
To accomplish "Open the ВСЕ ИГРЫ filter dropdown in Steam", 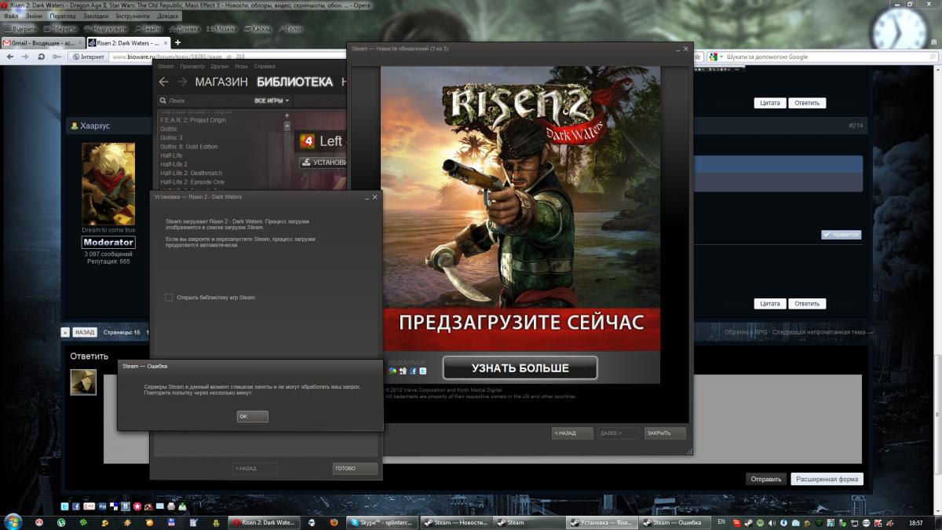I will click(272, 101).
